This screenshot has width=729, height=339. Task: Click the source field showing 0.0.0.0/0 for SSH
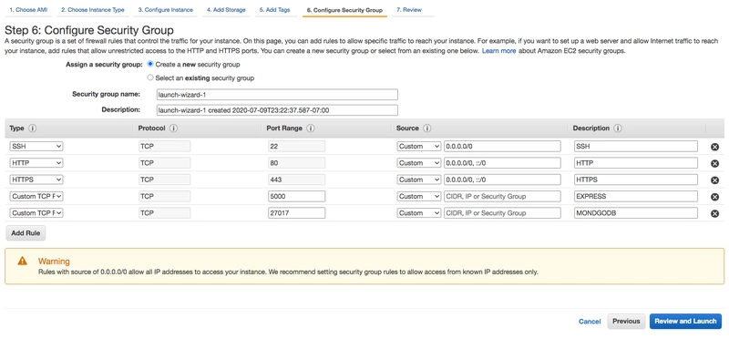[502, 146]
